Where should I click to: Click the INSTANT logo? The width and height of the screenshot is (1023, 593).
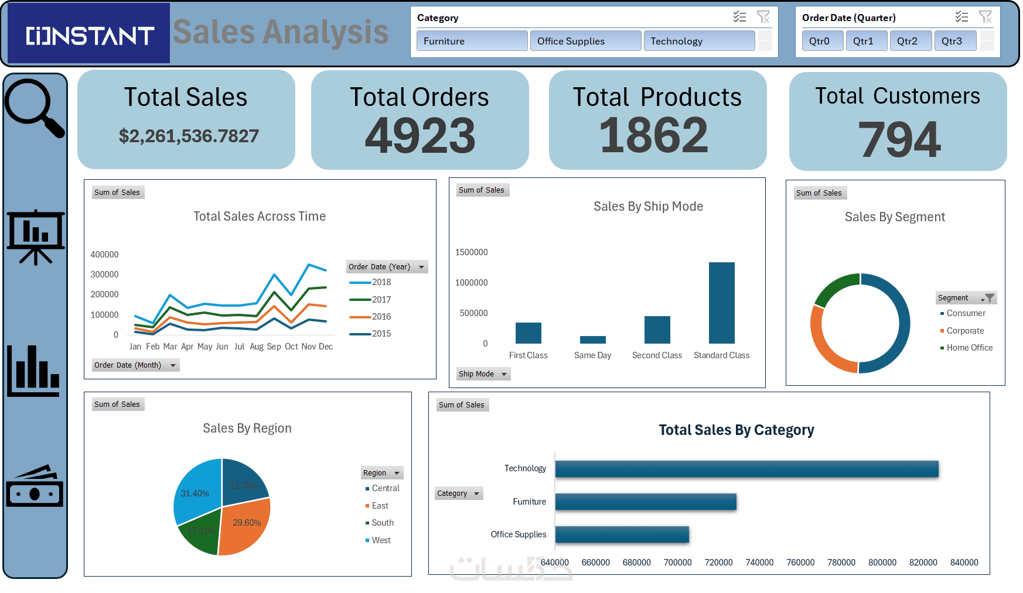[x=90, y=35]
